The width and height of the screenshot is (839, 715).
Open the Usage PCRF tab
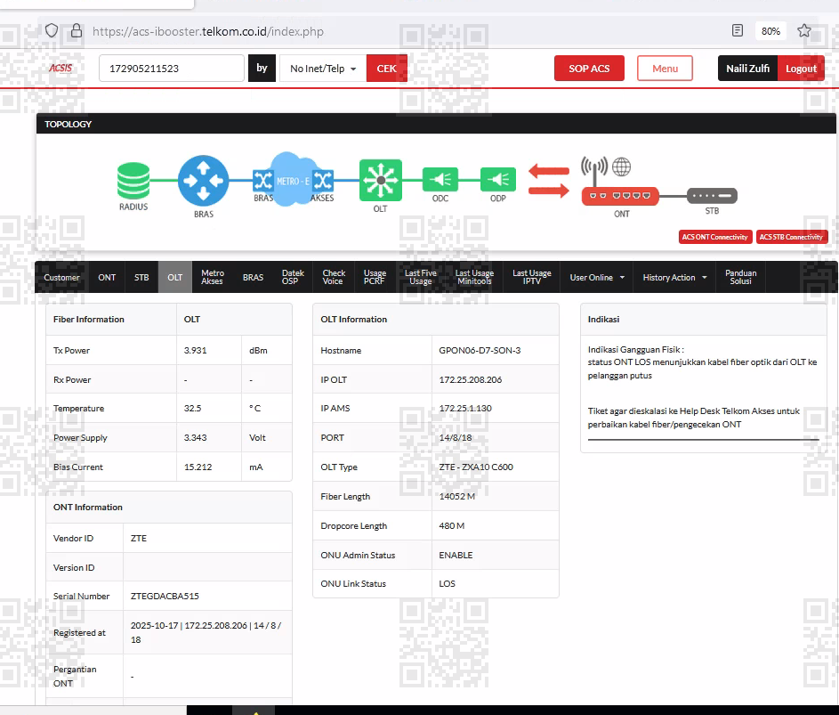[375, 278]
